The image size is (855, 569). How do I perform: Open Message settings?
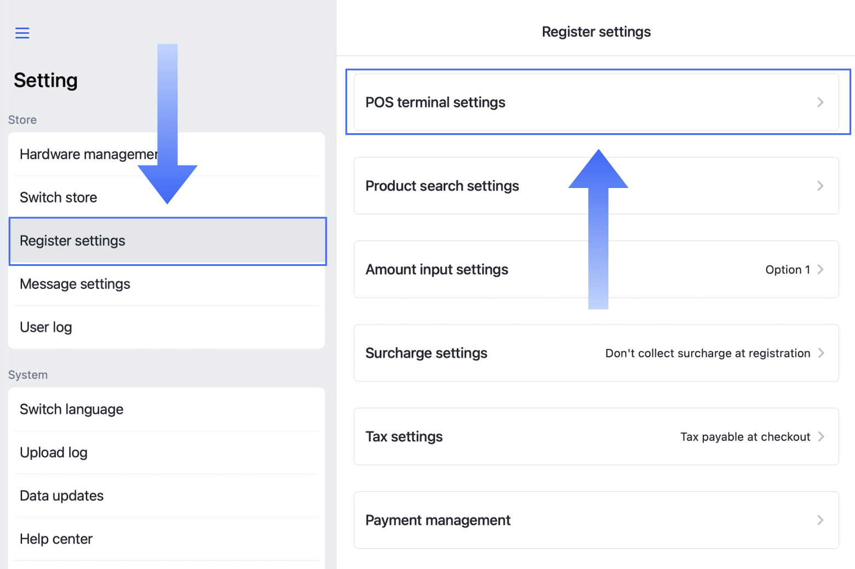[75, 284]
